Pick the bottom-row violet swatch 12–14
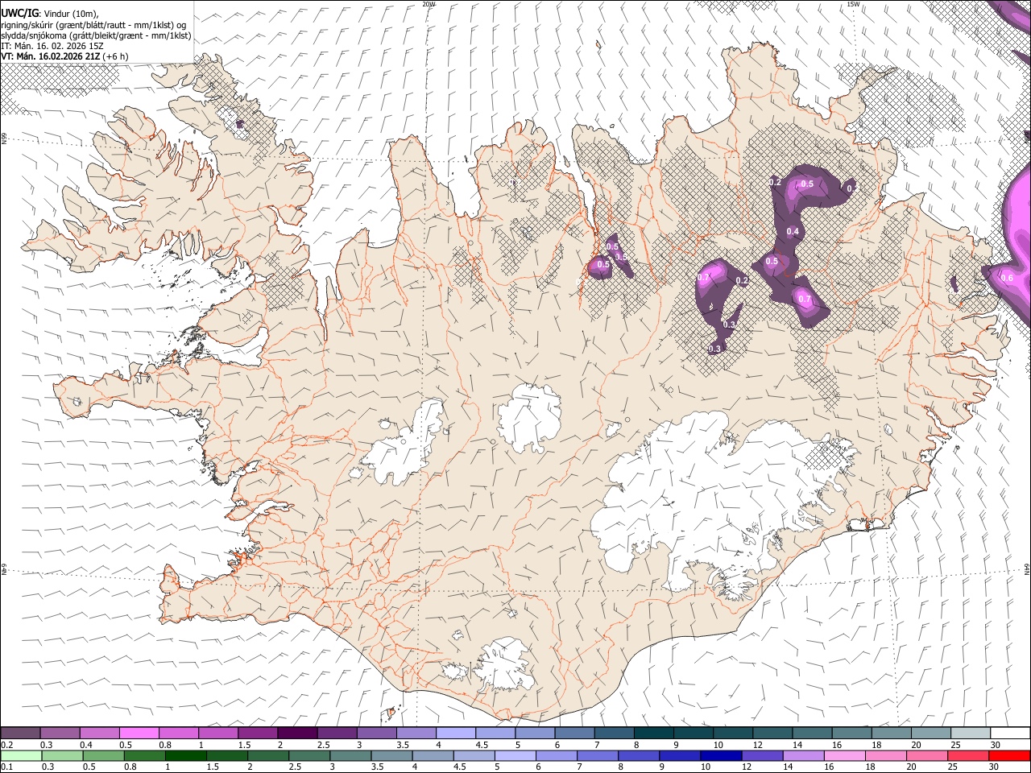Image resolution: width=1031 pixels, height=773 pixels. [762, 755]
